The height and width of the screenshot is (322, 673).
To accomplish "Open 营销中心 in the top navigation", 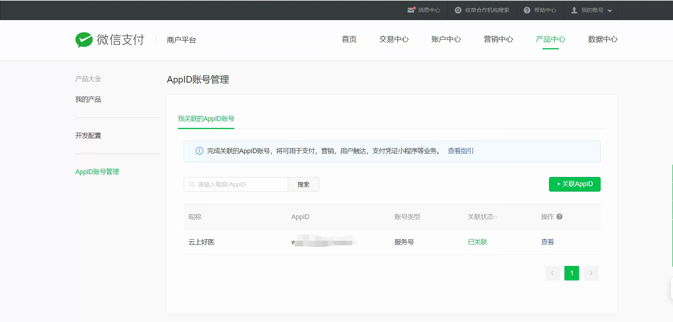I will click(498, 39).
